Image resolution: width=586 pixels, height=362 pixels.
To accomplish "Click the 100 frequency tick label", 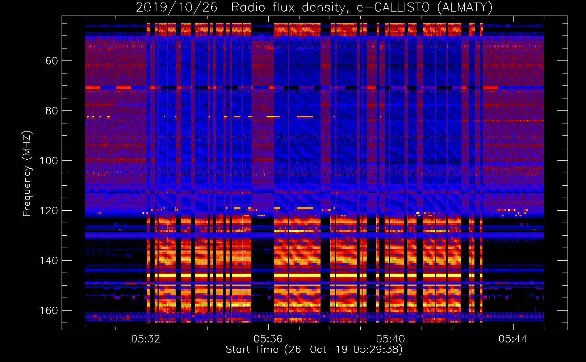I will [x=49, y=161].
